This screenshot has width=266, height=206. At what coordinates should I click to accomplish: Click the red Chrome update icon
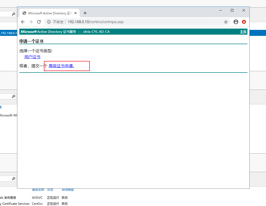click(244, 22)
